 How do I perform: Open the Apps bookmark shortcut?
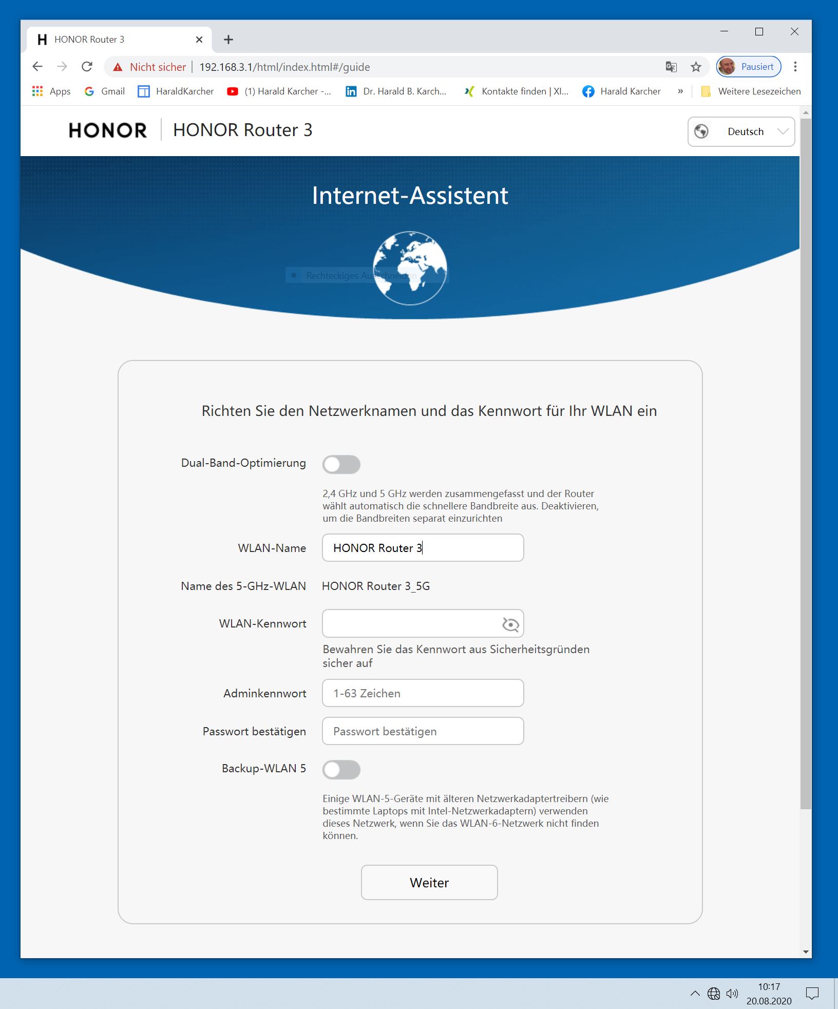pos(51,91)
